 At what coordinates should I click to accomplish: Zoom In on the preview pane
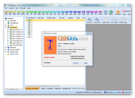point(89,20)
